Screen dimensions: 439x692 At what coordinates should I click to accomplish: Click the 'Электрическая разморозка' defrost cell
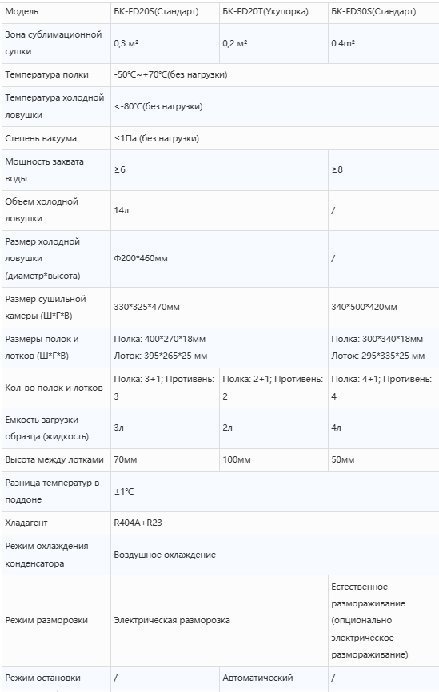219,621
